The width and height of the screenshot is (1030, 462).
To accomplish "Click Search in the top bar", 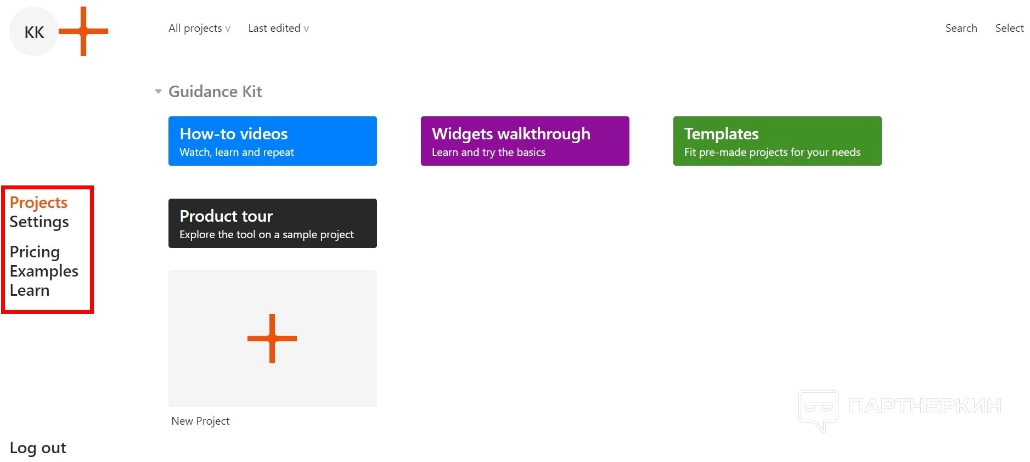I will (961, 29).
